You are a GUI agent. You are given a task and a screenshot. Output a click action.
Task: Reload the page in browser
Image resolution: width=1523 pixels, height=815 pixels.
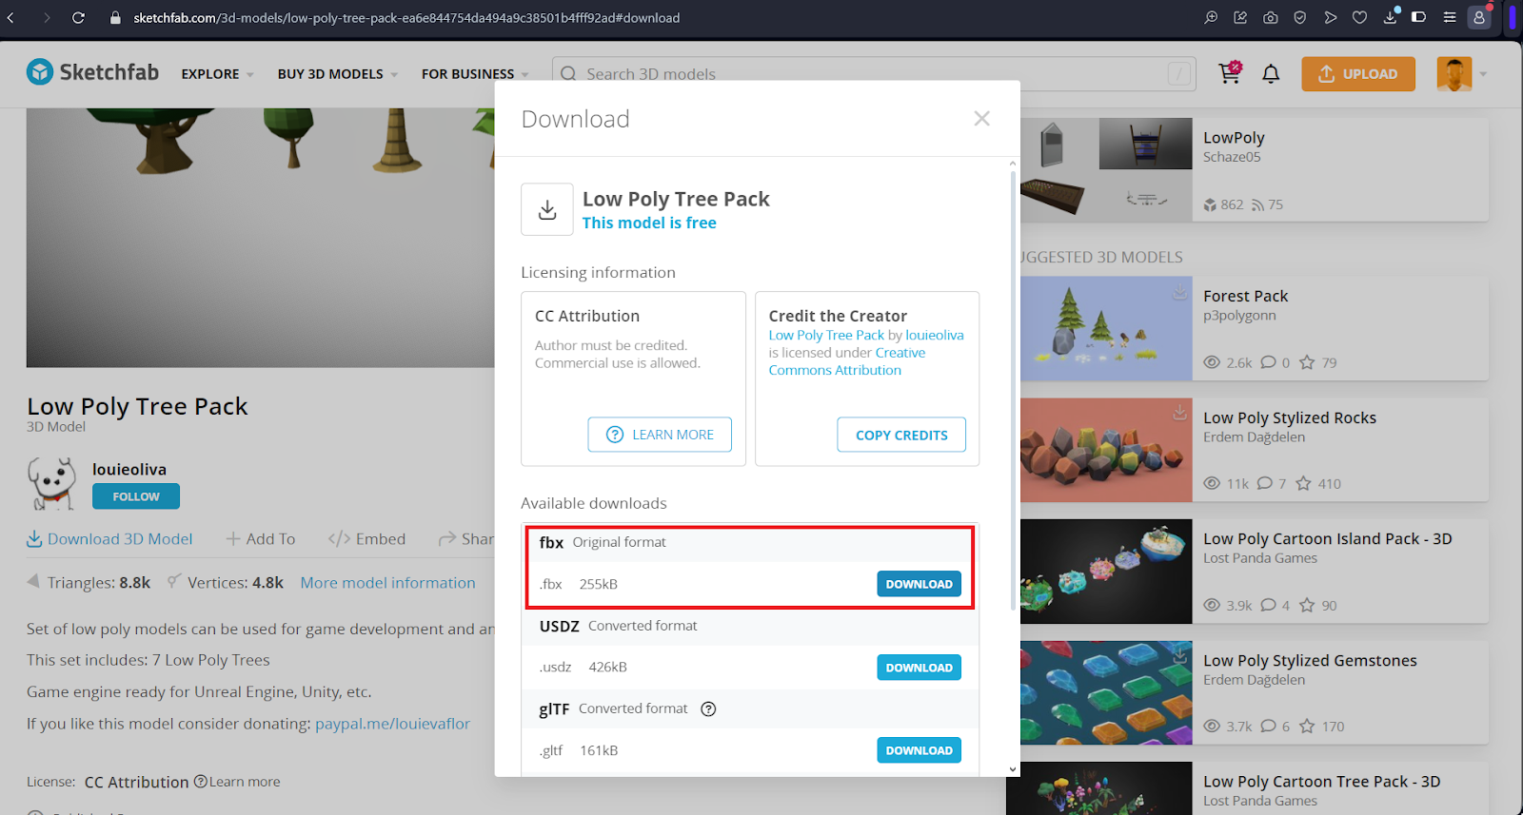tap(78, 17)
